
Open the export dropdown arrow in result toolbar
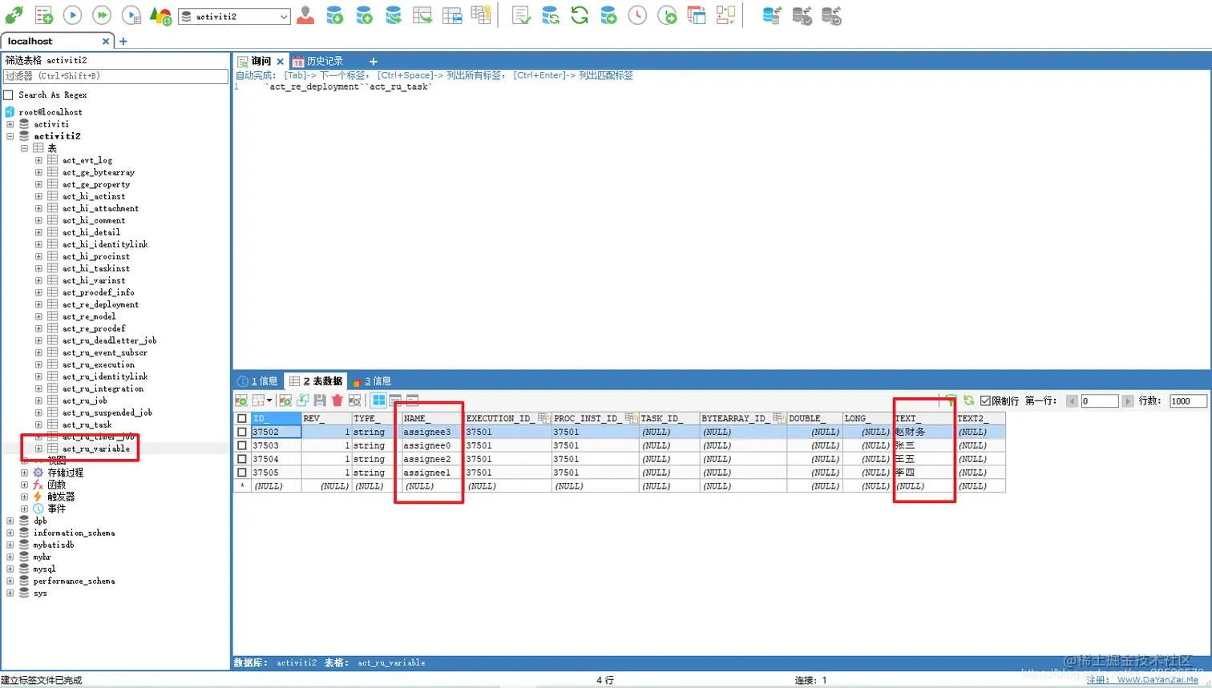(x=269, y=400)
